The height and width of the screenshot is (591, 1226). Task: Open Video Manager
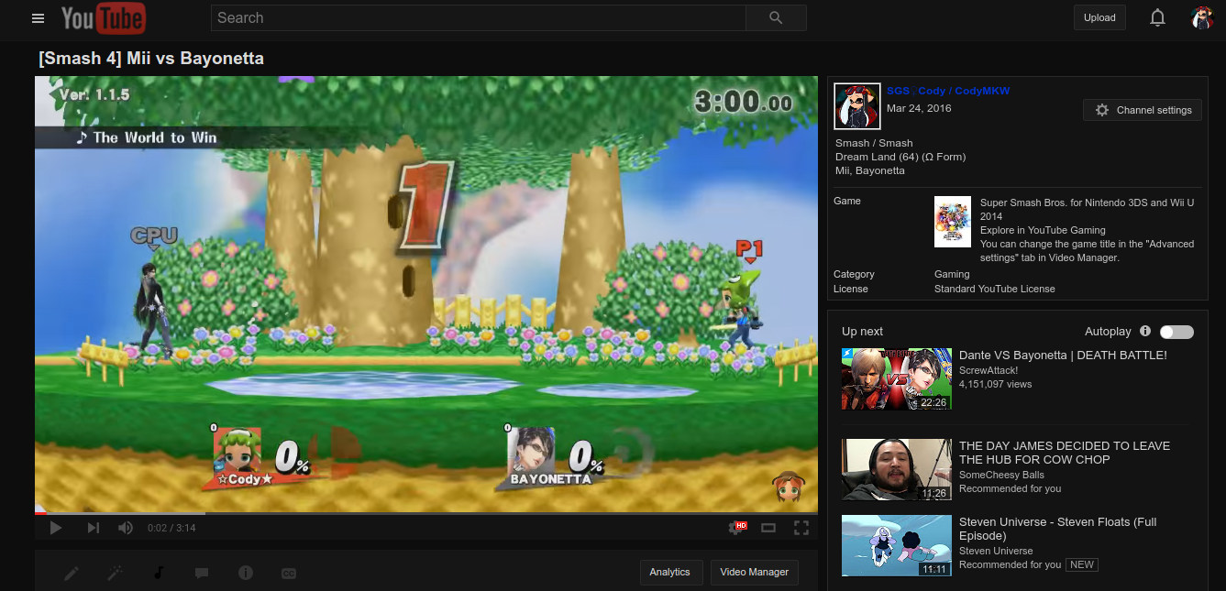pyautogui.click(x=754, y=572)
